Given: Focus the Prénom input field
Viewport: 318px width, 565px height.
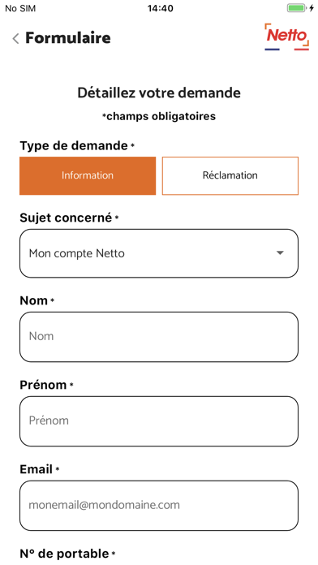Looking at the screenshot, I should coord(159,421).
